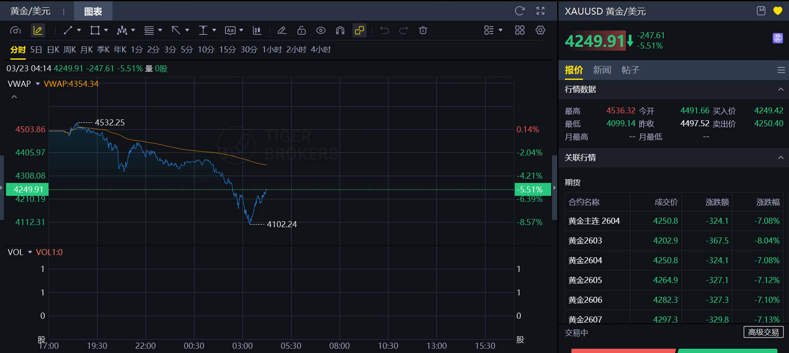The image size is (789, 353).
Task: Open the VWAP indicator dropdown
Action: click(38, 84)
